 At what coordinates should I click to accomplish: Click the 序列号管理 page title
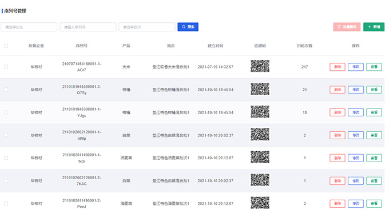tap(15, 11)
